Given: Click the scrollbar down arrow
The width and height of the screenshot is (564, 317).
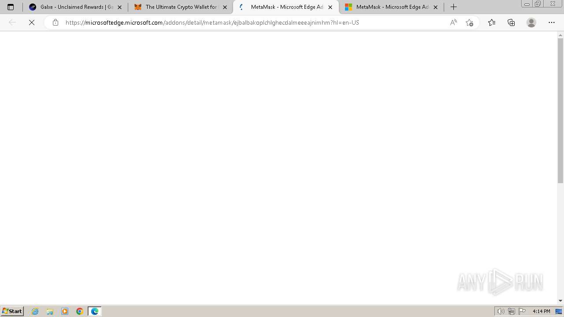Looking at the screenshot, I should [560, 301].
